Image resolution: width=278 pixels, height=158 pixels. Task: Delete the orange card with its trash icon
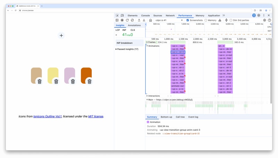point(89,82)
